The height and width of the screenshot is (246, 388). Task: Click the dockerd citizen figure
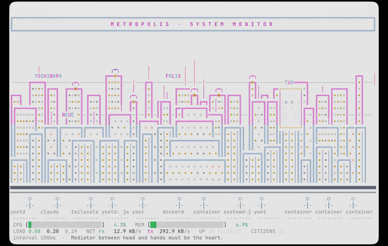(x=179, y=203)
